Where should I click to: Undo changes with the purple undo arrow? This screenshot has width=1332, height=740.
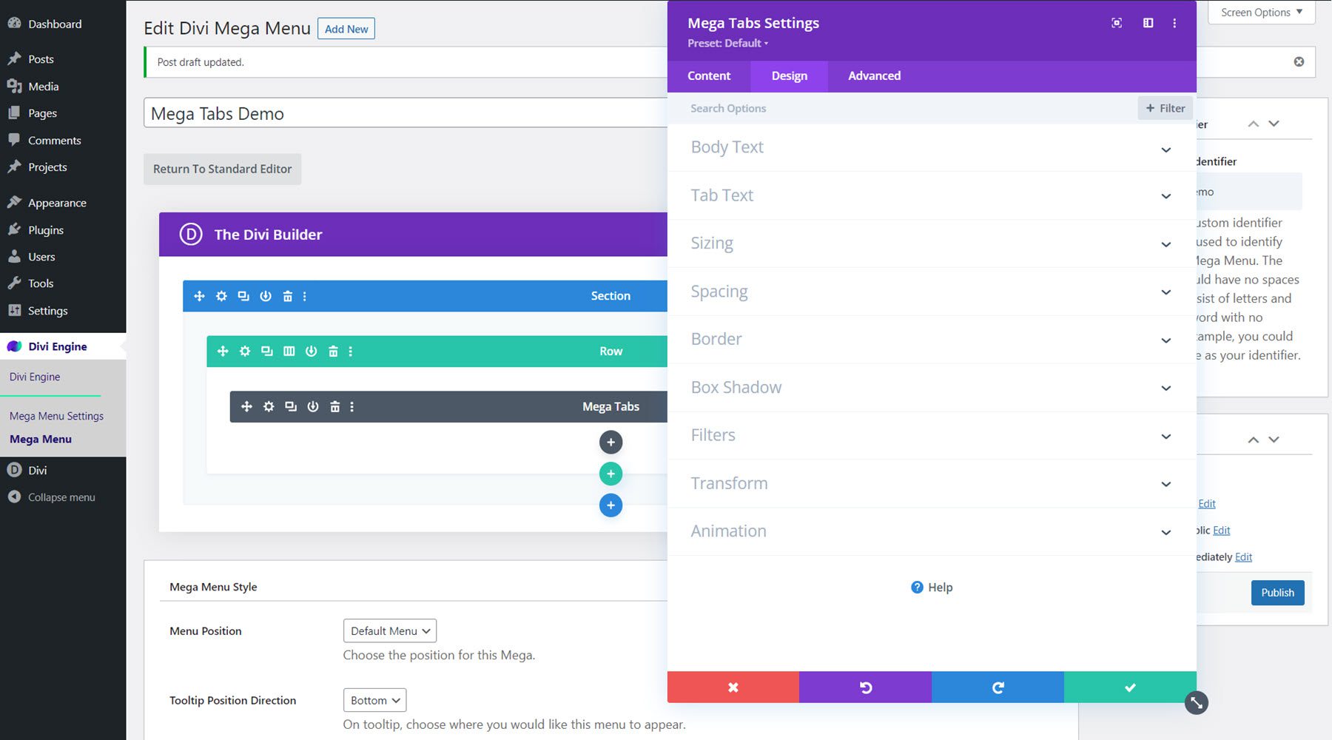(866, 687)
